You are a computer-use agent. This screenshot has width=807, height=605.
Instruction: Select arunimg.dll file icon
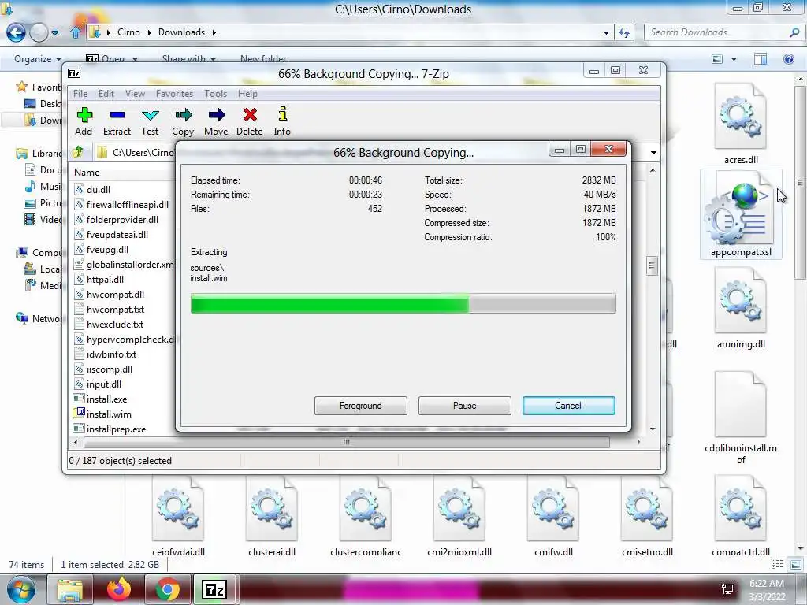pyautogui.click(x=741, y=309)
